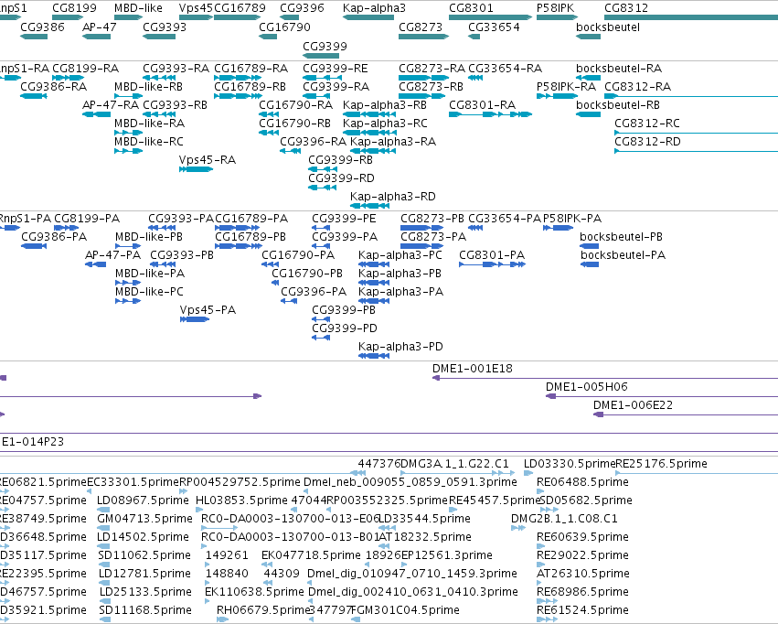Select protein Vps45-PA
The height and width of the screenshot is (624, 778).
[208, 310]
